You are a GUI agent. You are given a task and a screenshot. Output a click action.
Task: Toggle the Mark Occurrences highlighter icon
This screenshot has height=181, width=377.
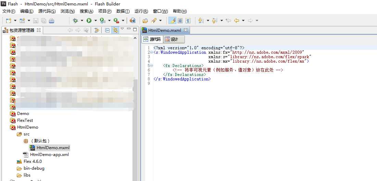172,21
